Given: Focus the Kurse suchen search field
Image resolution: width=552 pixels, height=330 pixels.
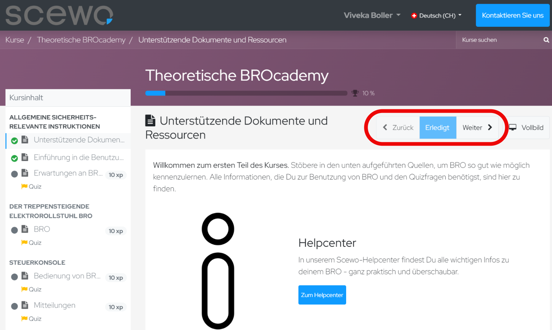Looking at the screenshot, I should click(x=499, y=40).
